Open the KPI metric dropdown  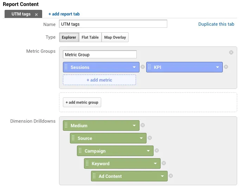218,67
